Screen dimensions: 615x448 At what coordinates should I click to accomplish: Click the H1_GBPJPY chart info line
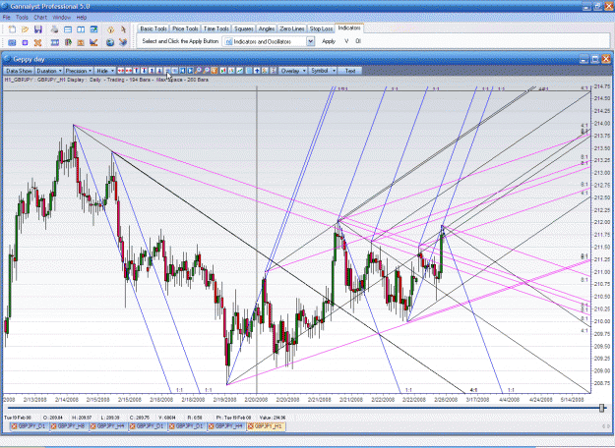[x=106, y=80]
